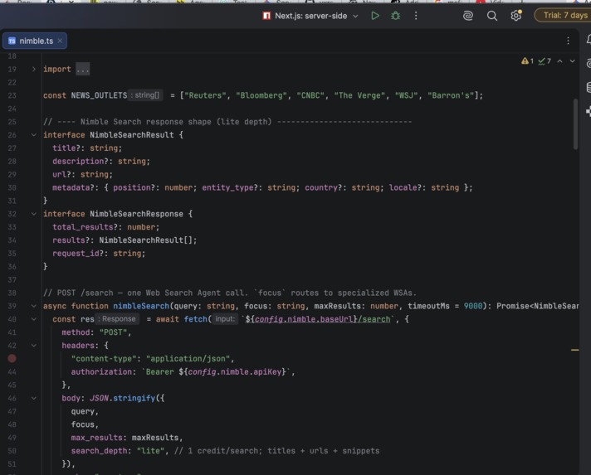Collapse the NimbleSearchResponse interface
Screen dimensions: 591x475
pyautogui.click(x=33, y=214)
